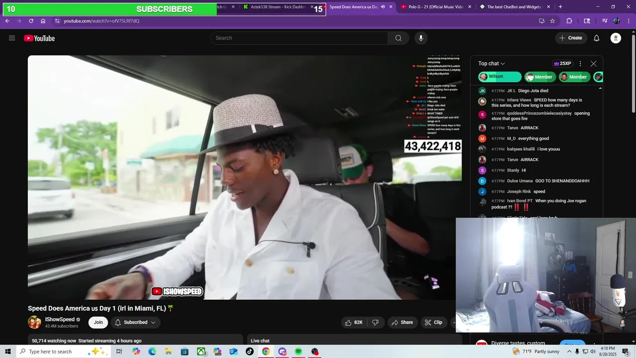Go to the YouTube home logo
This screenshot has height=358, width=636.
[39, 38]
